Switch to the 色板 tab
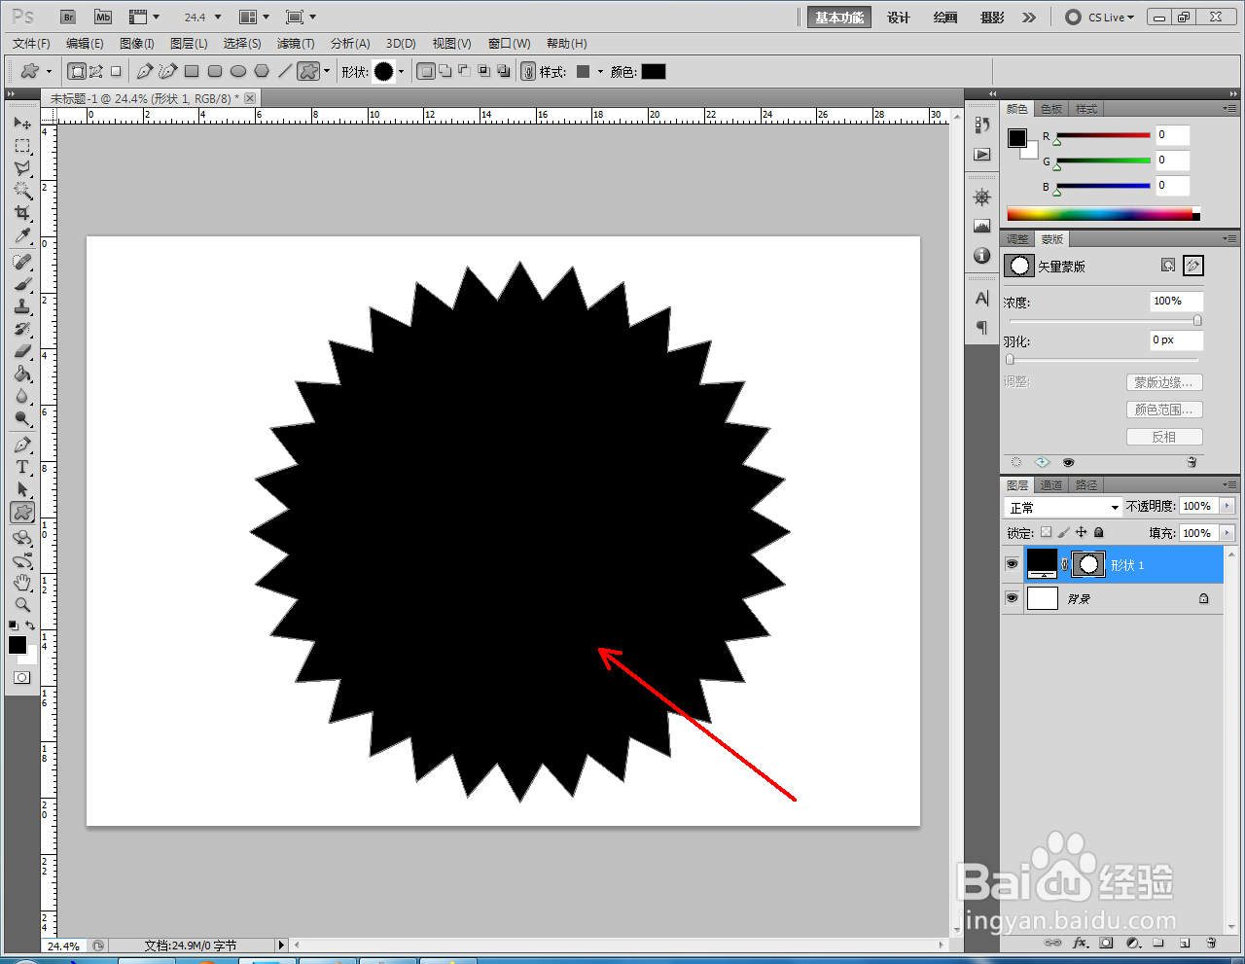The image size is (1245, 964). click(1051, 109)
